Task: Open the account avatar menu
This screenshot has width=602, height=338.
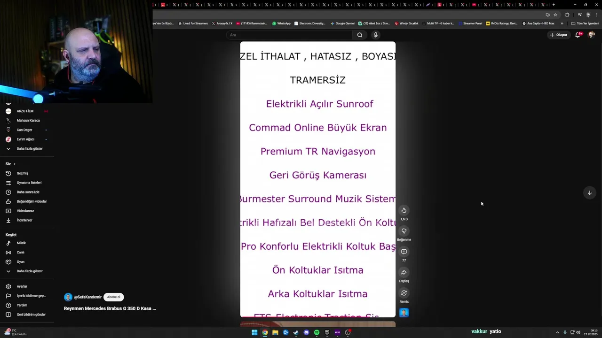Action: [591, 35]
